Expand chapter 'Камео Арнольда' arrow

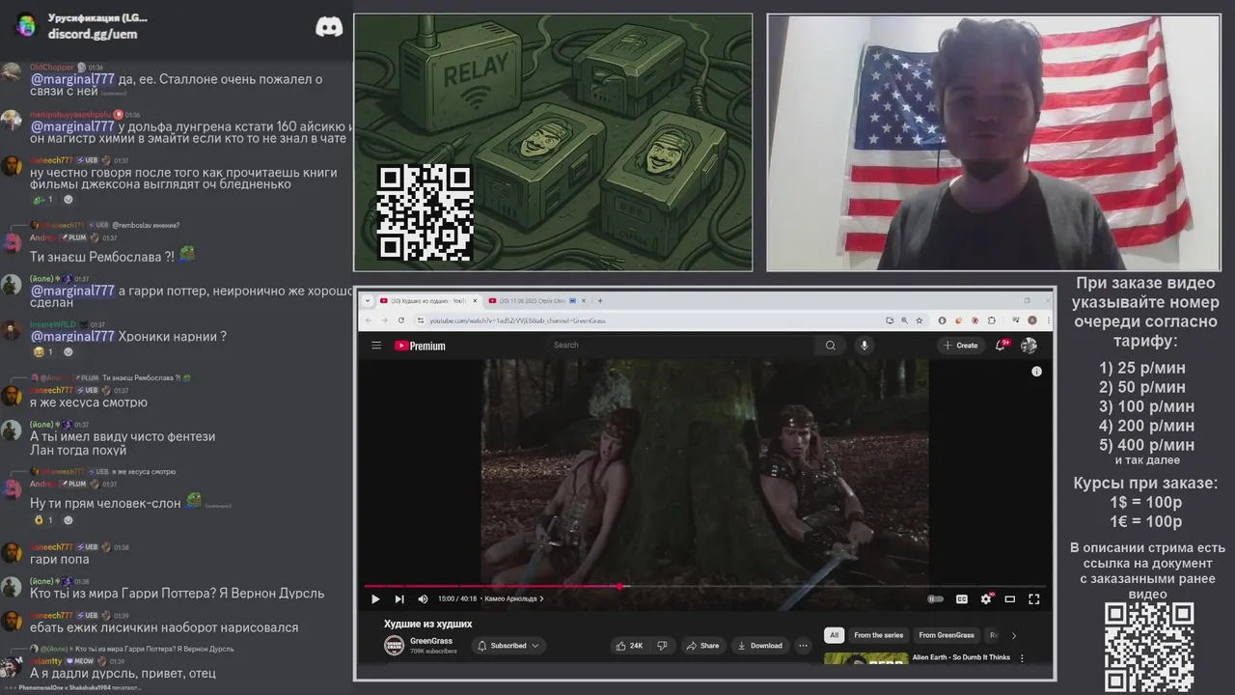tap(541, 598)
